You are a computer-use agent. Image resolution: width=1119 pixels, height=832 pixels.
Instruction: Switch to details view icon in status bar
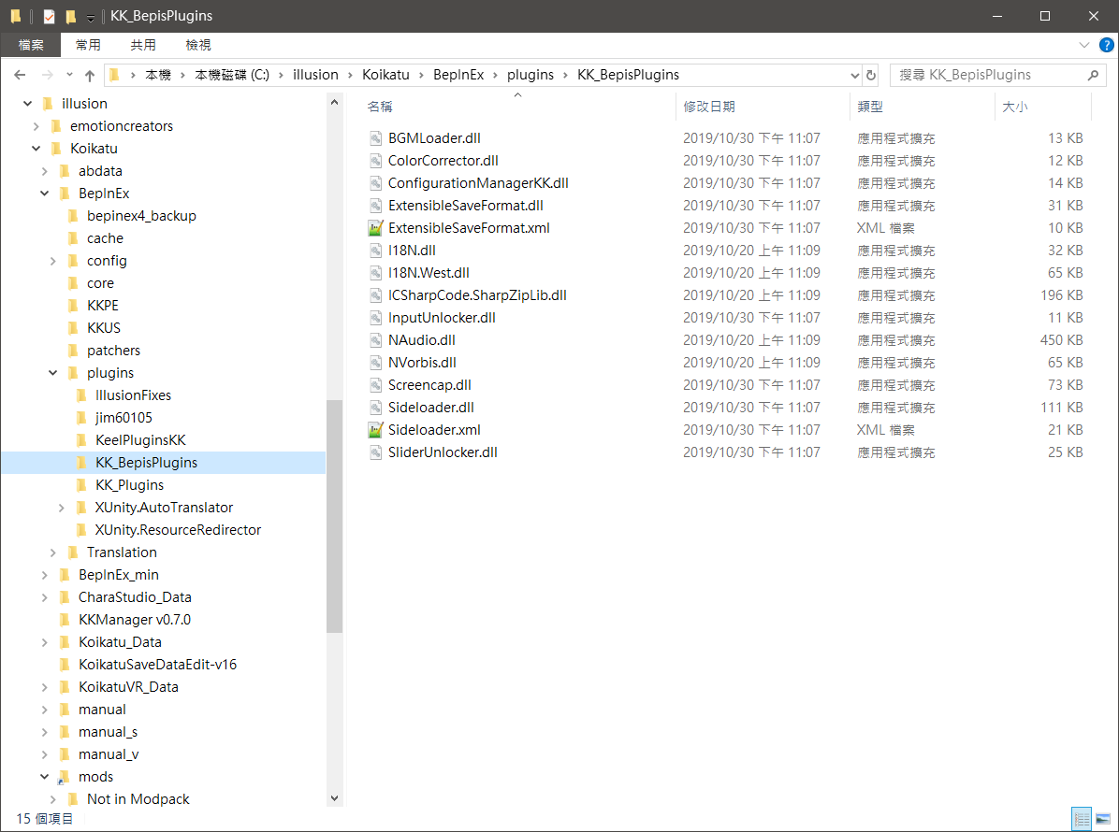(x=1082, y=819)
